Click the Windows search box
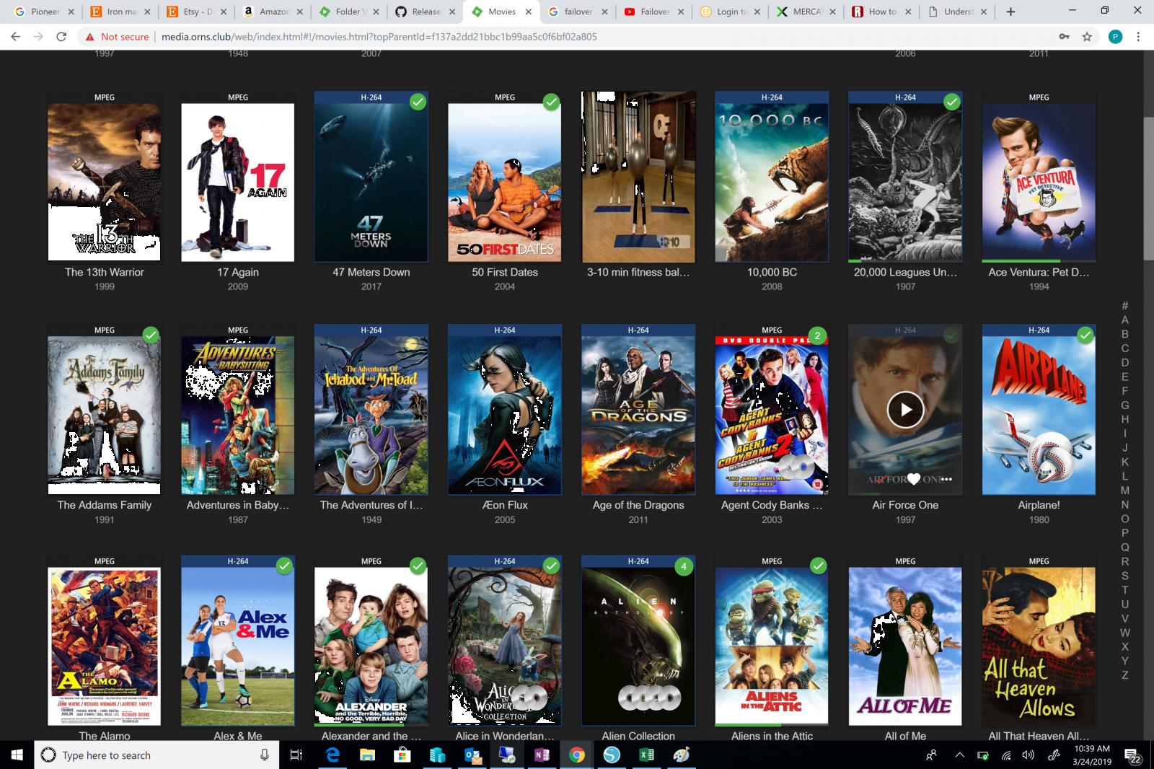 point(157,755)
